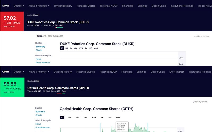Screen dimensions: 212x132
Task: Open Dividend History in DUKR nav bar
Action: [x=63, y=6]
